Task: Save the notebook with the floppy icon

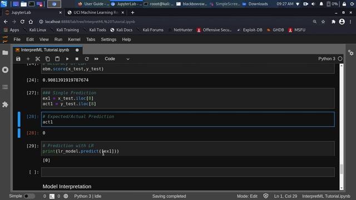Action: [18, 59]
